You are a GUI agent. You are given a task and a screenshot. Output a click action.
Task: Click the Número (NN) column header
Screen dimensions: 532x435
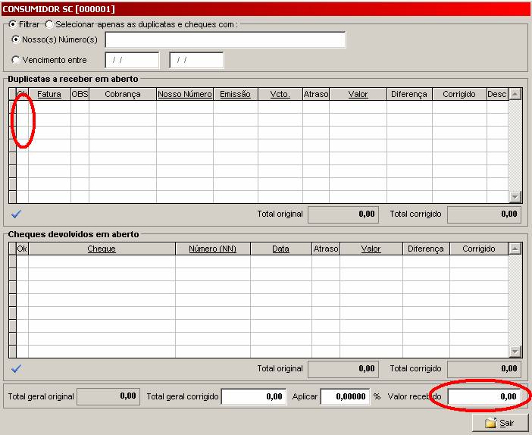point(213,249)
